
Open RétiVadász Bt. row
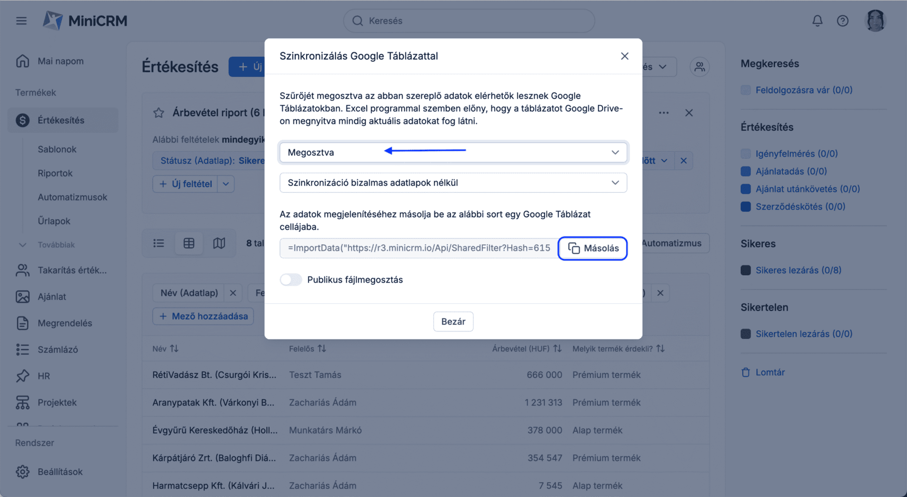[x=425, y=375]
